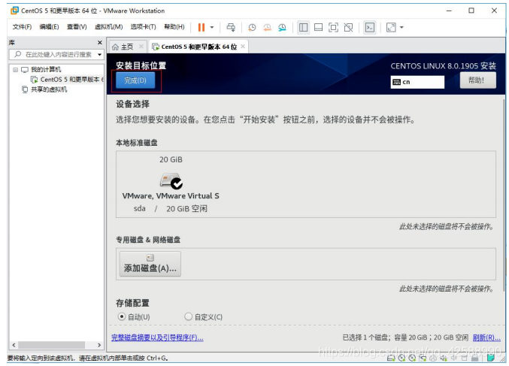Open the stretch display dropdown arrow
The image size is (509, 366).
click(x=402, y=27)
